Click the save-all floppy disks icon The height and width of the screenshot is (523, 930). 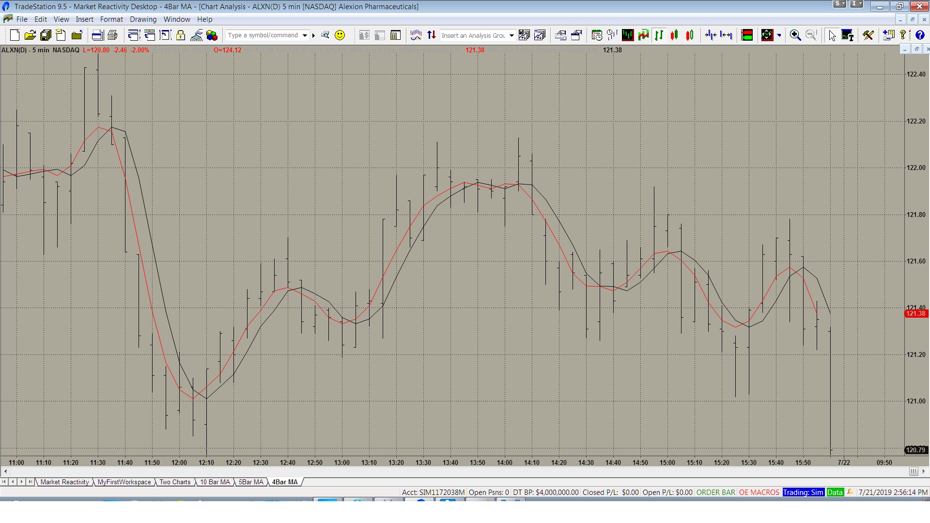(x=46, y=35)
